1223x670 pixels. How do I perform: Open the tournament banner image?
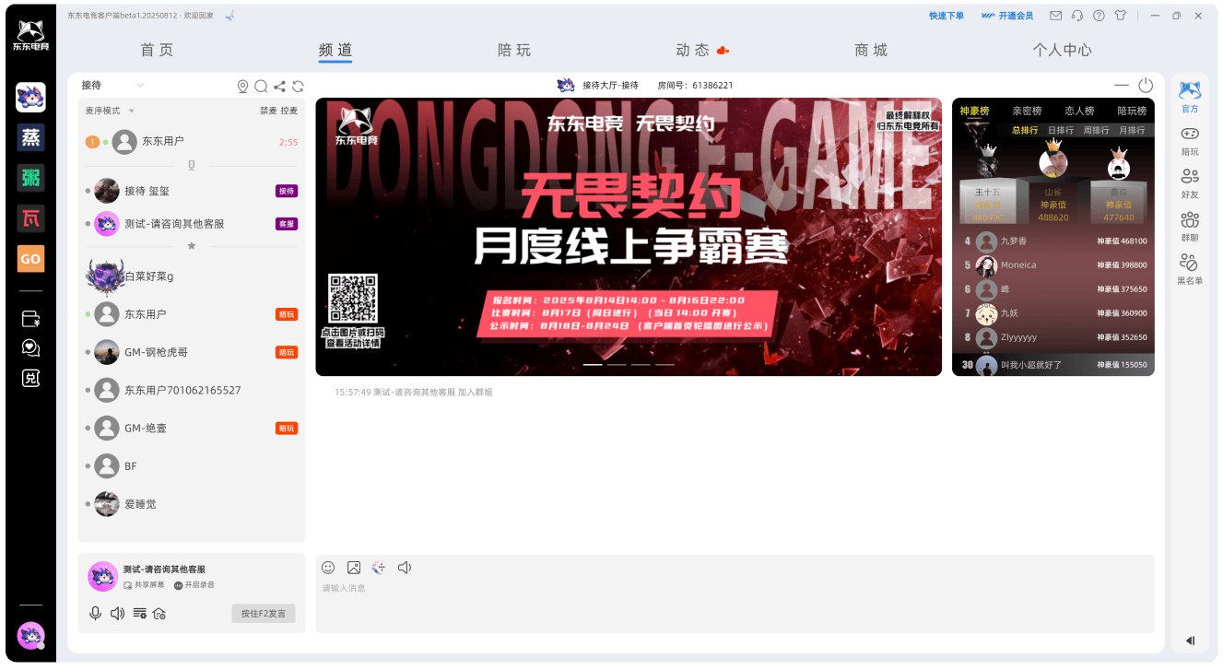click(x=629, y=237)
